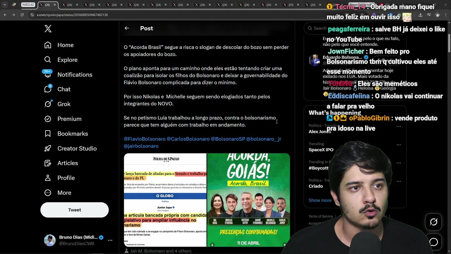Open the tab search dropdown arrow

5,5
